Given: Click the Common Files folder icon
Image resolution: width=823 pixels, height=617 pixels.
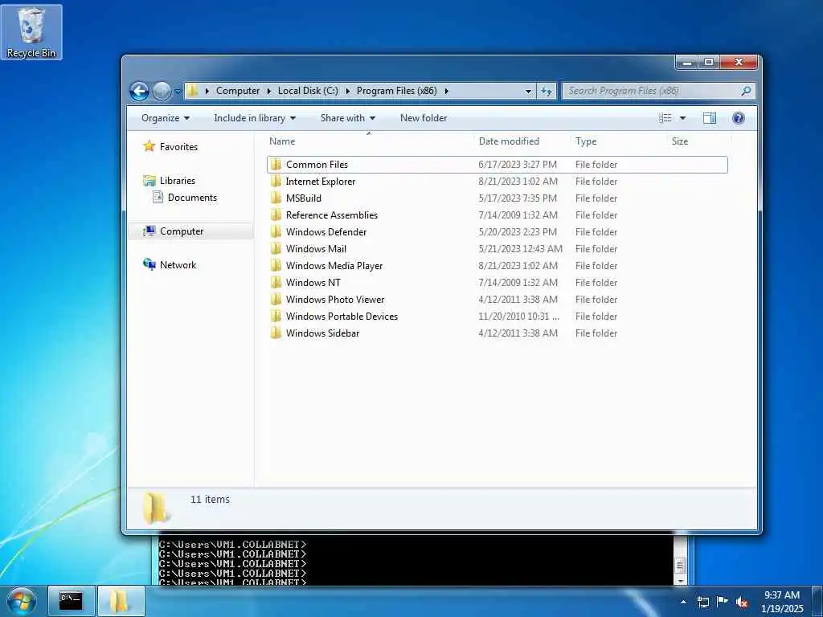Looking at the screenshot, I should (276, 164).
